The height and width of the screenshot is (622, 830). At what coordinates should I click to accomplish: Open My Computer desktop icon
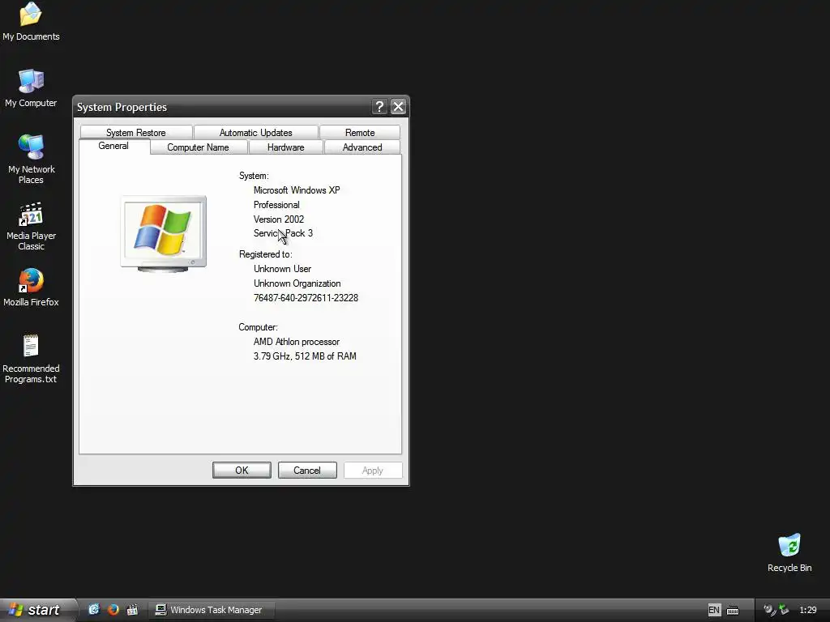pos(31,87)
